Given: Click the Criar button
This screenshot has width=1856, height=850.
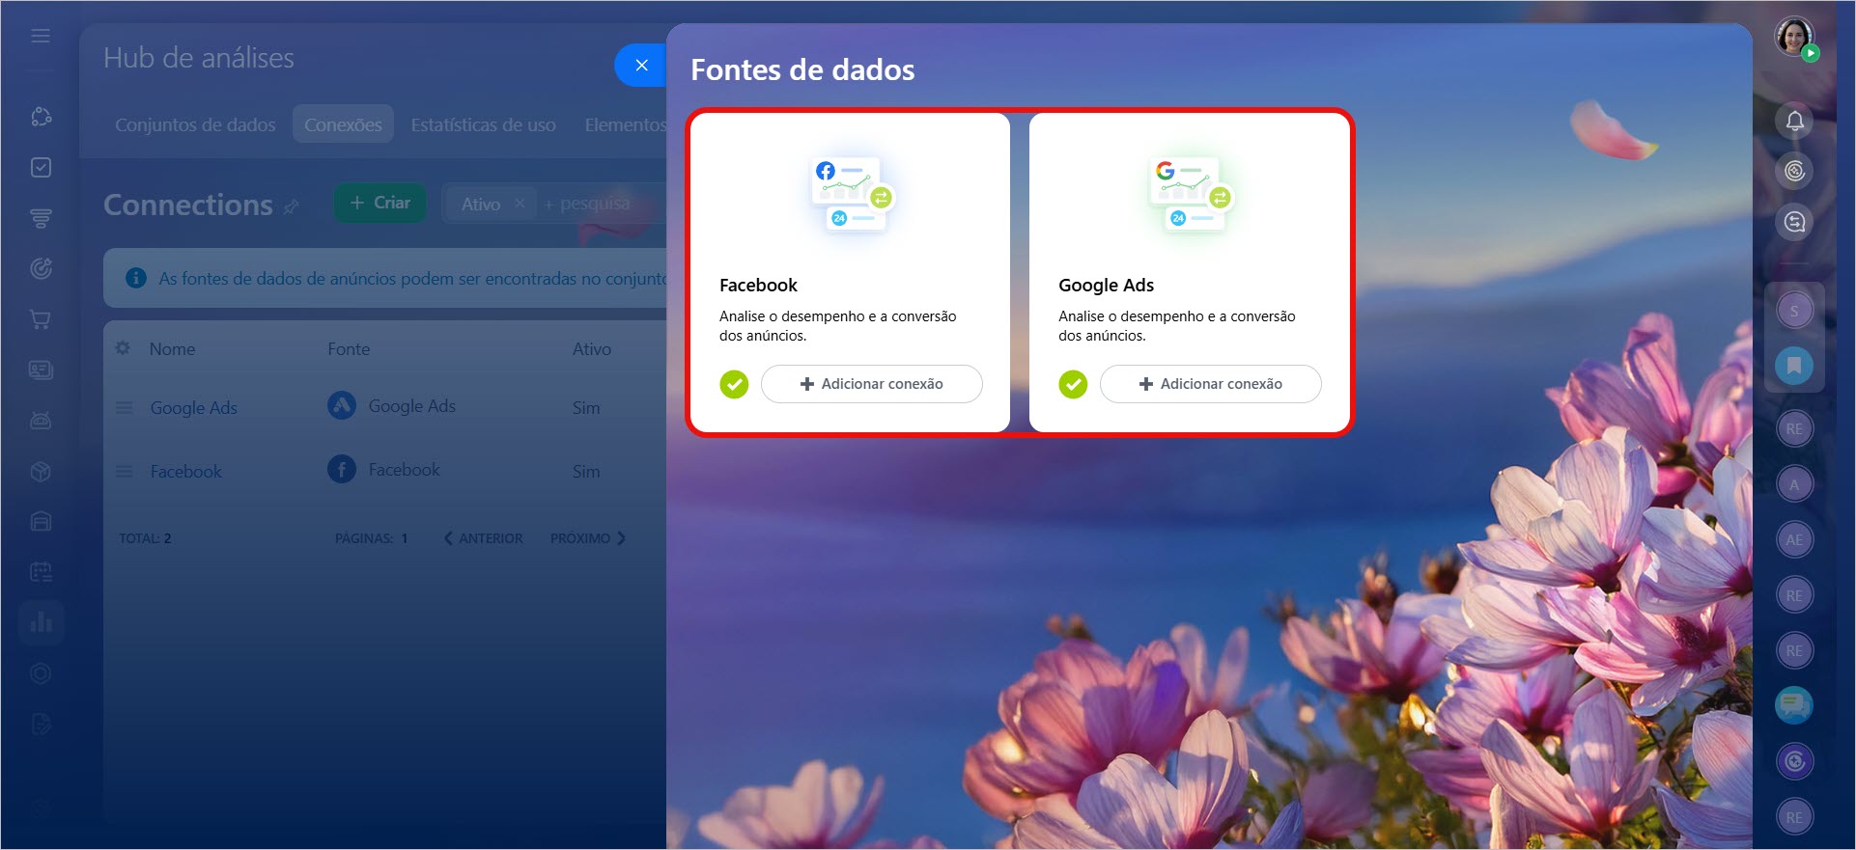Looking at the screenshot, I should pyautogui.click(x=380, y=203).
